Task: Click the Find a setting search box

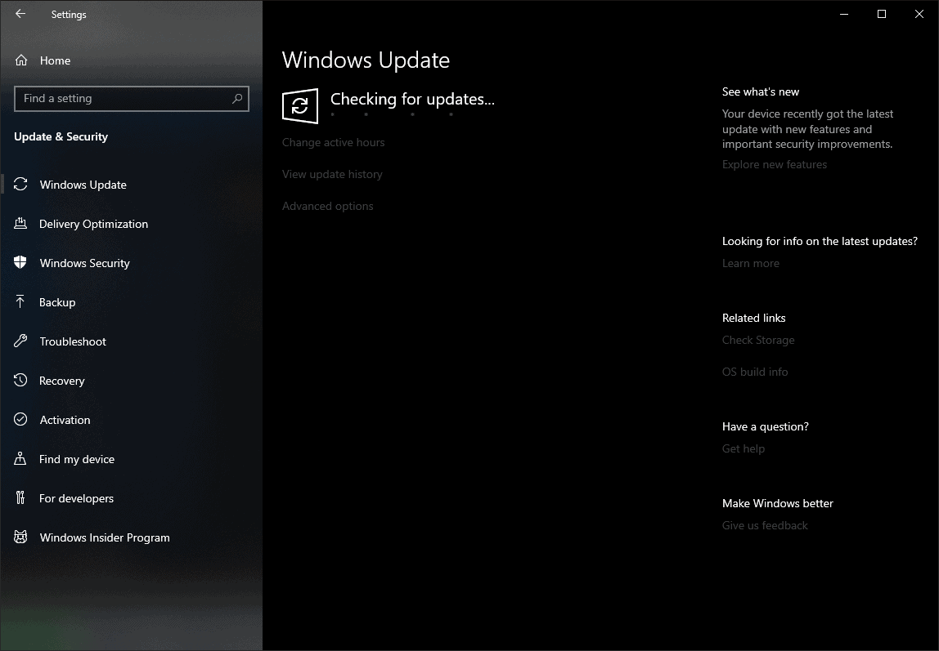Action: click(x=123, y=99)
